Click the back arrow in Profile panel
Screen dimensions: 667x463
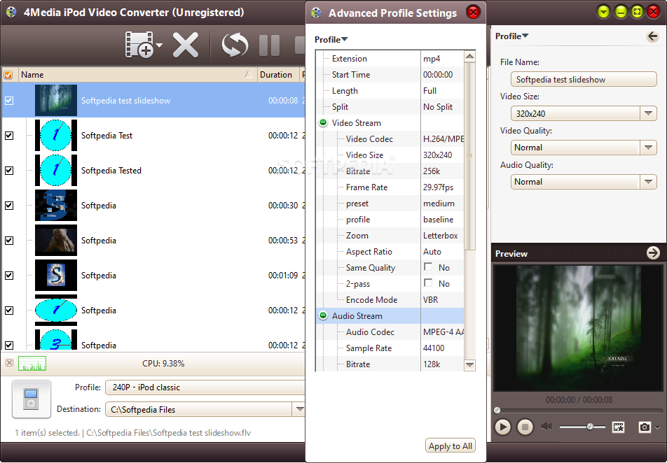tap(652, 36)
